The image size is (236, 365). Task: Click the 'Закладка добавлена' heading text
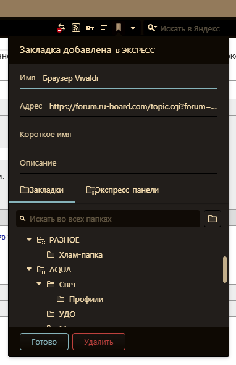pyautogui.click(x=65, y=50)
